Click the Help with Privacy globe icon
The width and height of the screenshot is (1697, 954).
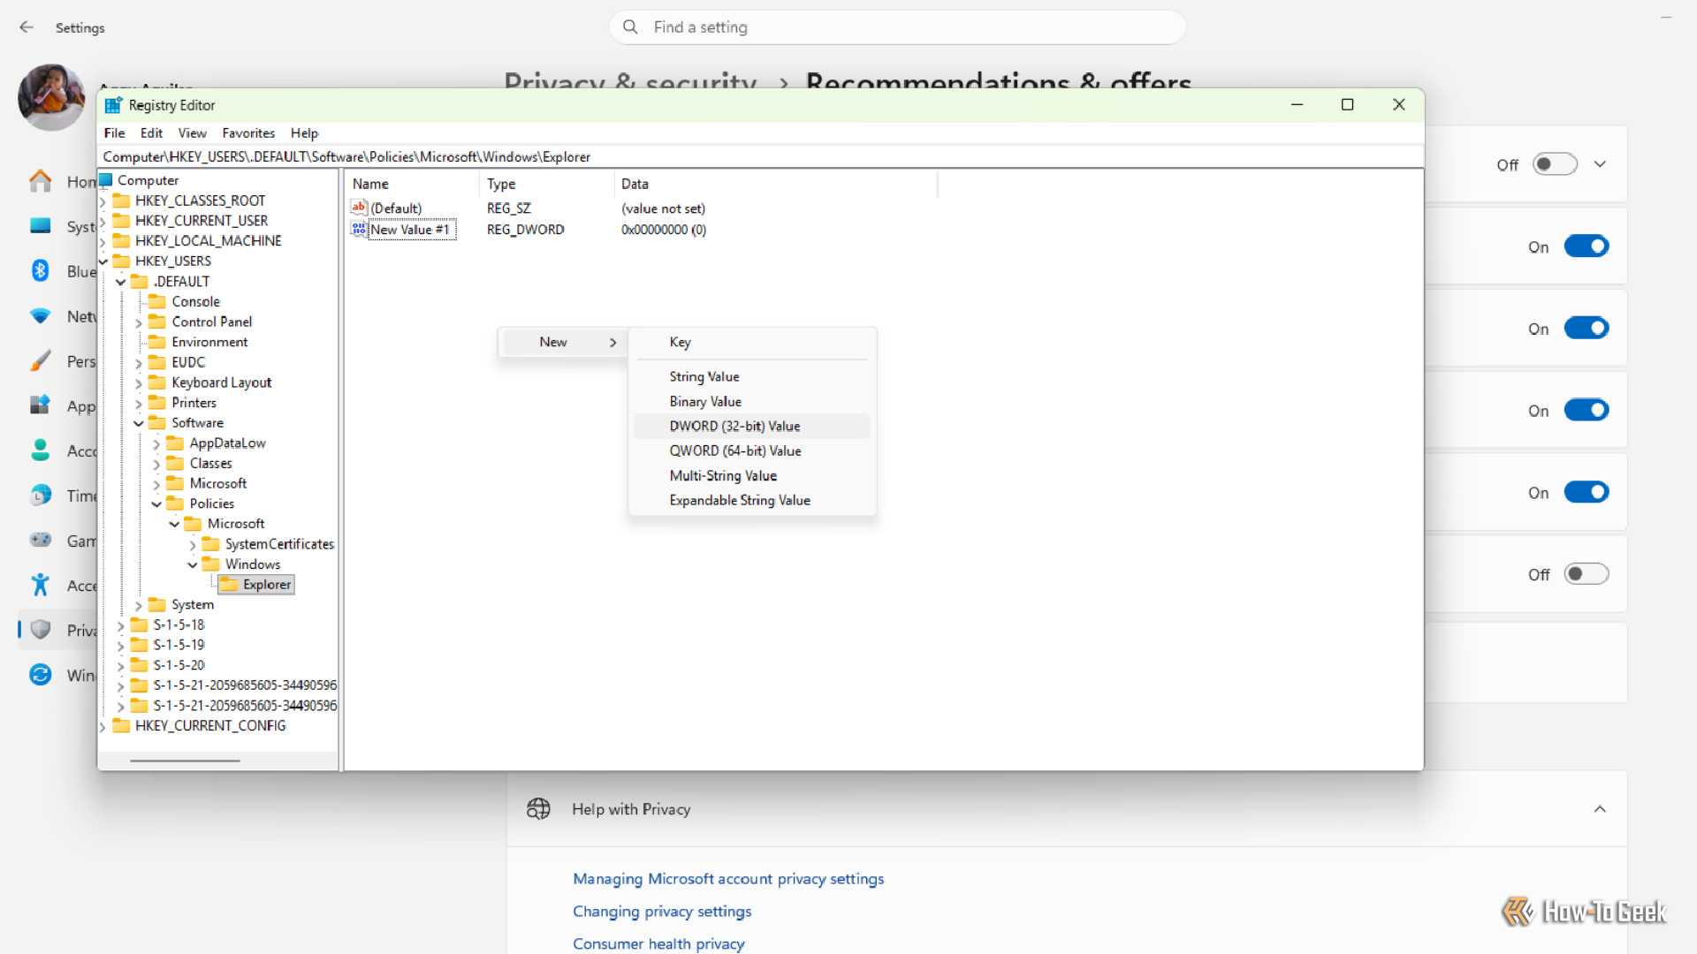(538, 809)
